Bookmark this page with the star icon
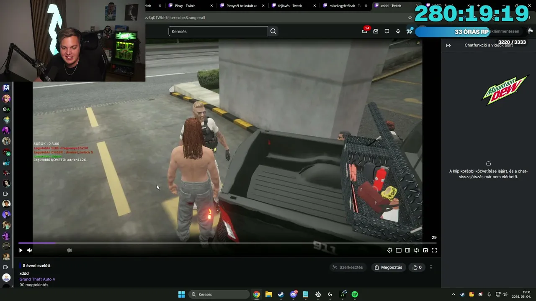This screenshot has height=301, width=536. pos(410,18)
